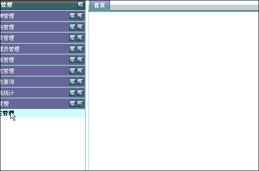The width and height of the screenshot is (259, 171).
Task: Refresh the expanded bottom 管理 panel
Action: tap(72, 104)
